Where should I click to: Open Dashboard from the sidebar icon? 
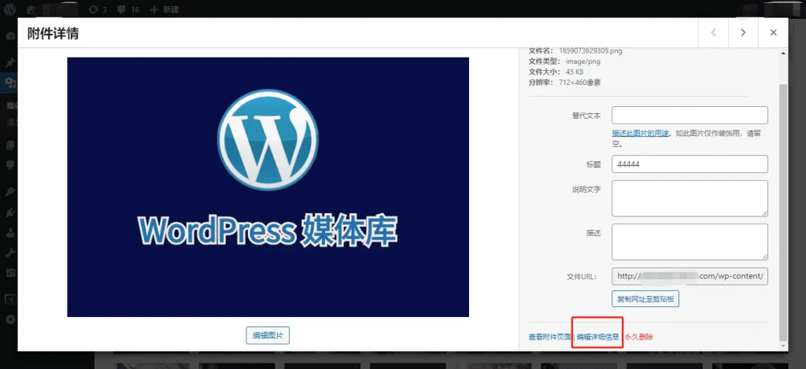pyautogui.click(x=9, y=36)
